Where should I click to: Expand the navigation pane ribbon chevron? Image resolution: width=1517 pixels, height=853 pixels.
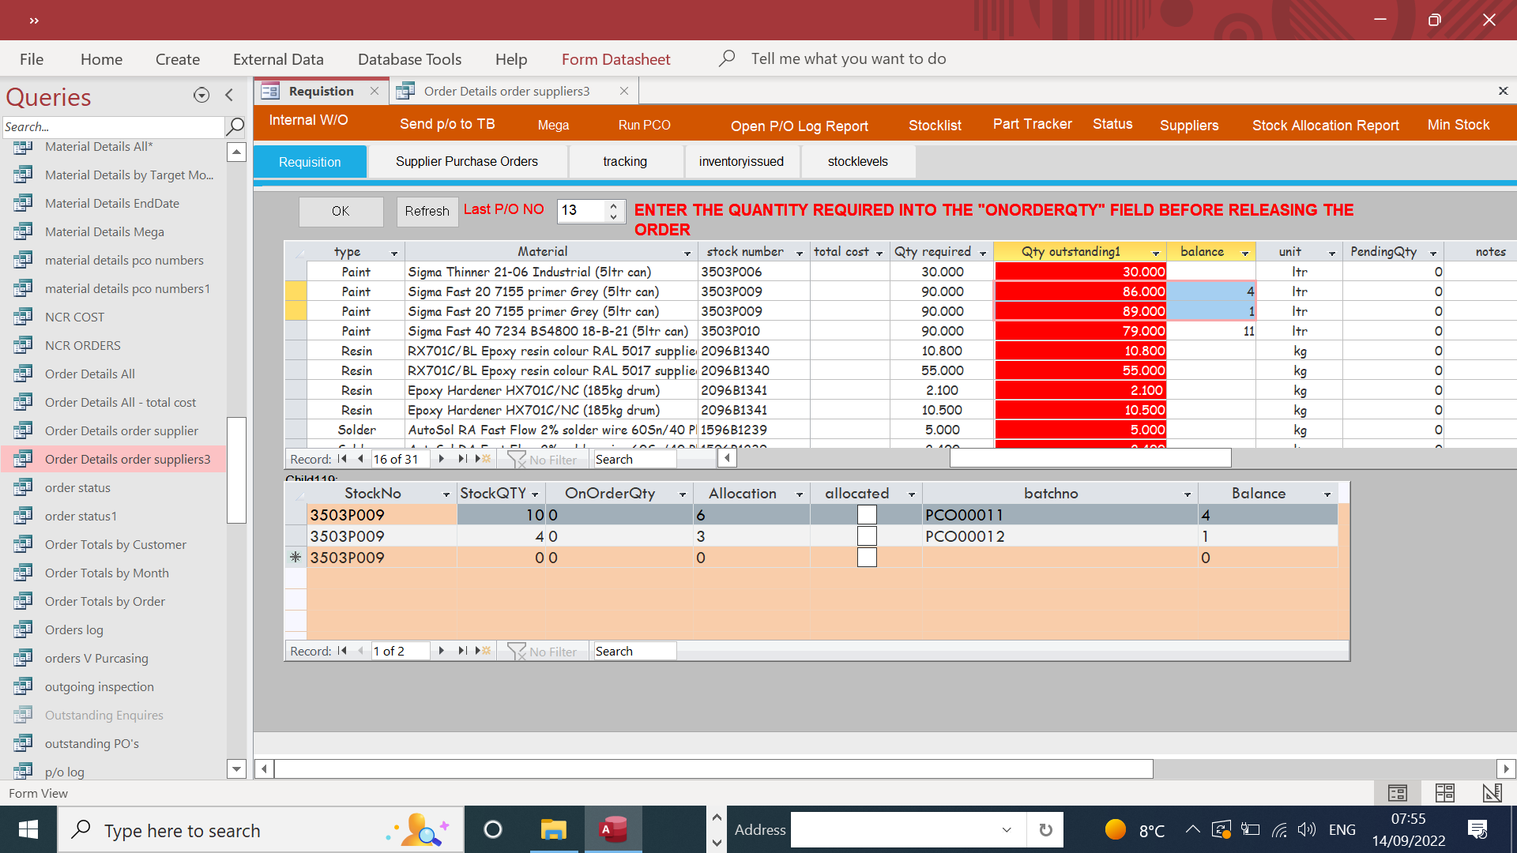(x=34, y=21)
